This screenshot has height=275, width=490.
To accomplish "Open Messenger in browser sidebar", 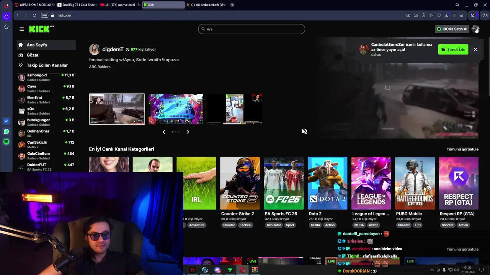I will [6, 121].
